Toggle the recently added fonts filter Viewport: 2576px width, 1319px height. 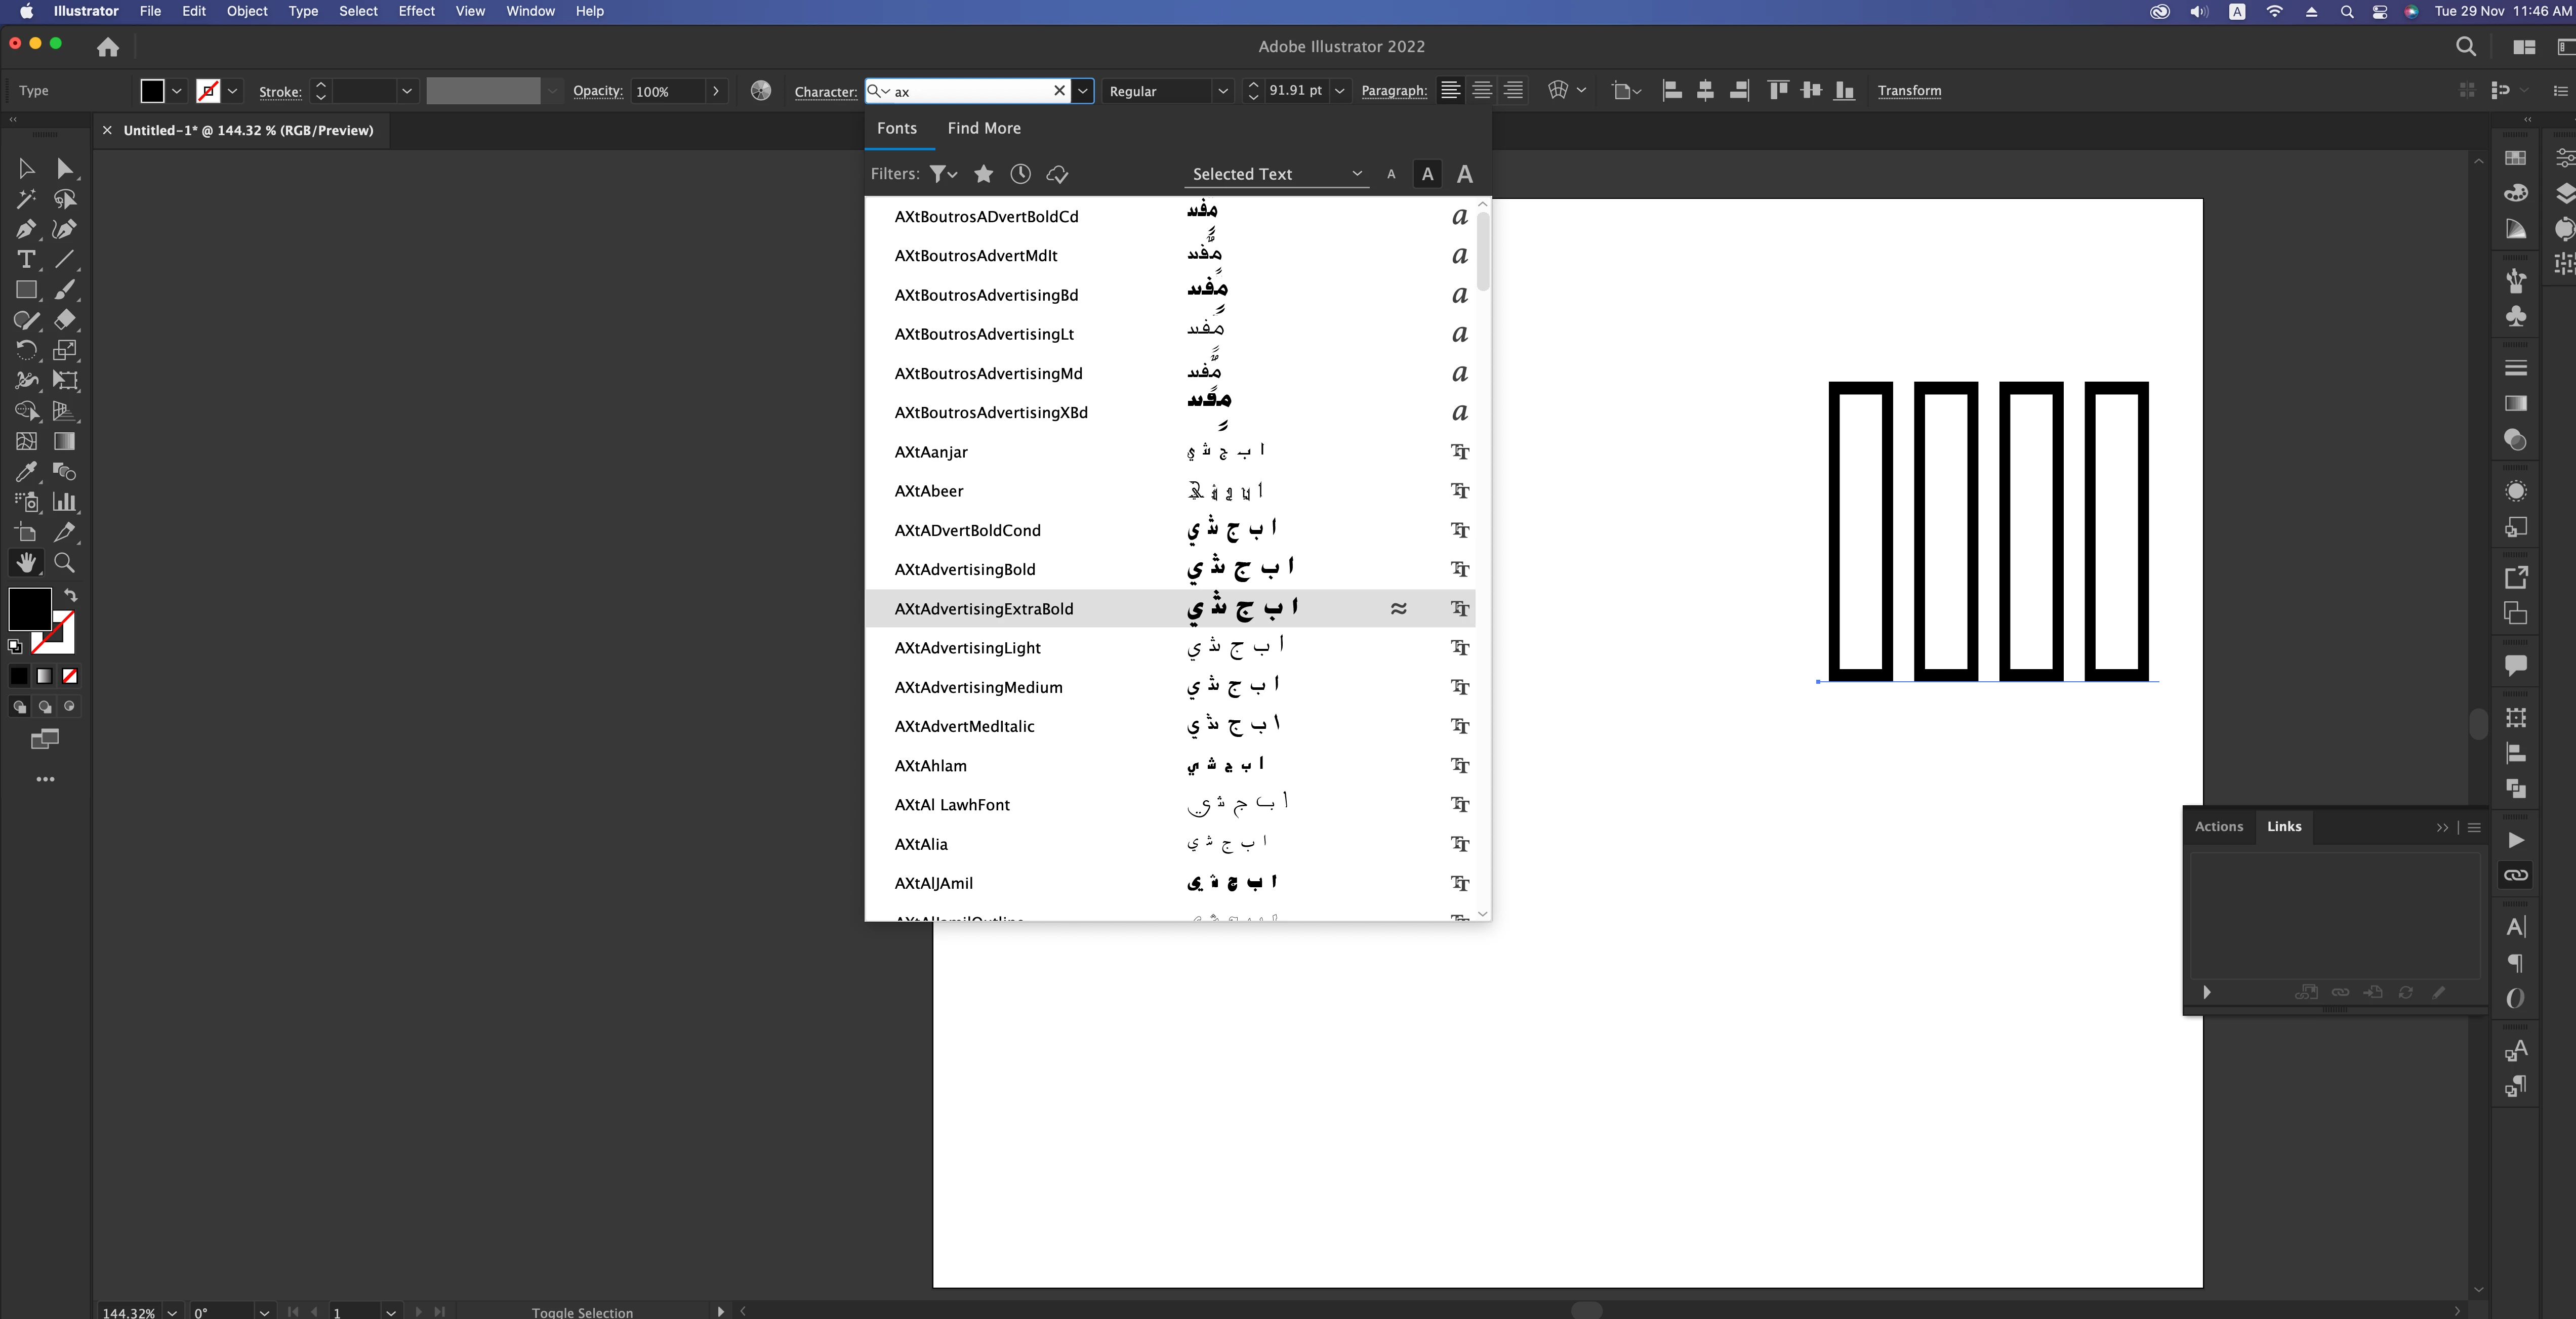(x=1020, y=174)
